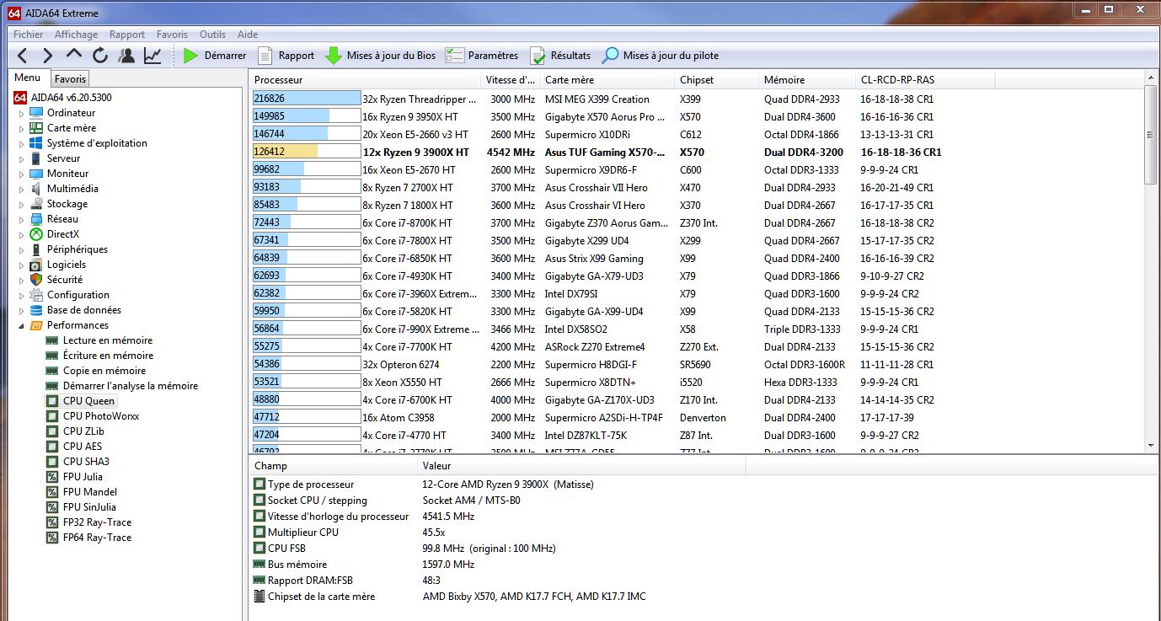The width and height of the screenshot is (1161, 621).
Task: Collapse the Performances tree node
Action: coord(22,325)
